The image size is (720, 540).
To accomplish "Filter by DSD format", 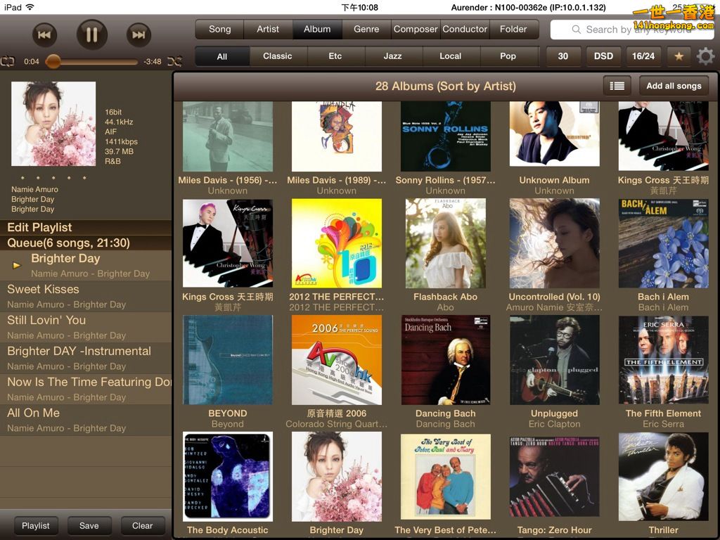I will [x=603, y=56].
